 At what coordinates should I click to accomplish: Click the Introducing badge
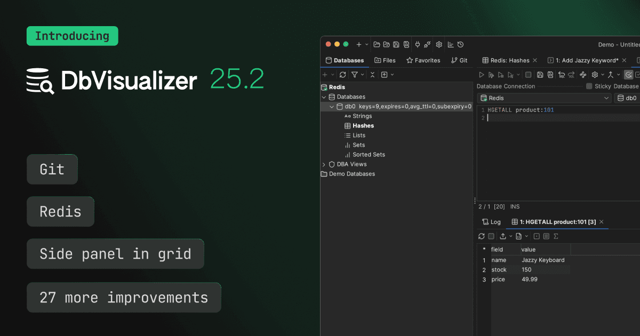pyautogui.click(x=72, y=36)
